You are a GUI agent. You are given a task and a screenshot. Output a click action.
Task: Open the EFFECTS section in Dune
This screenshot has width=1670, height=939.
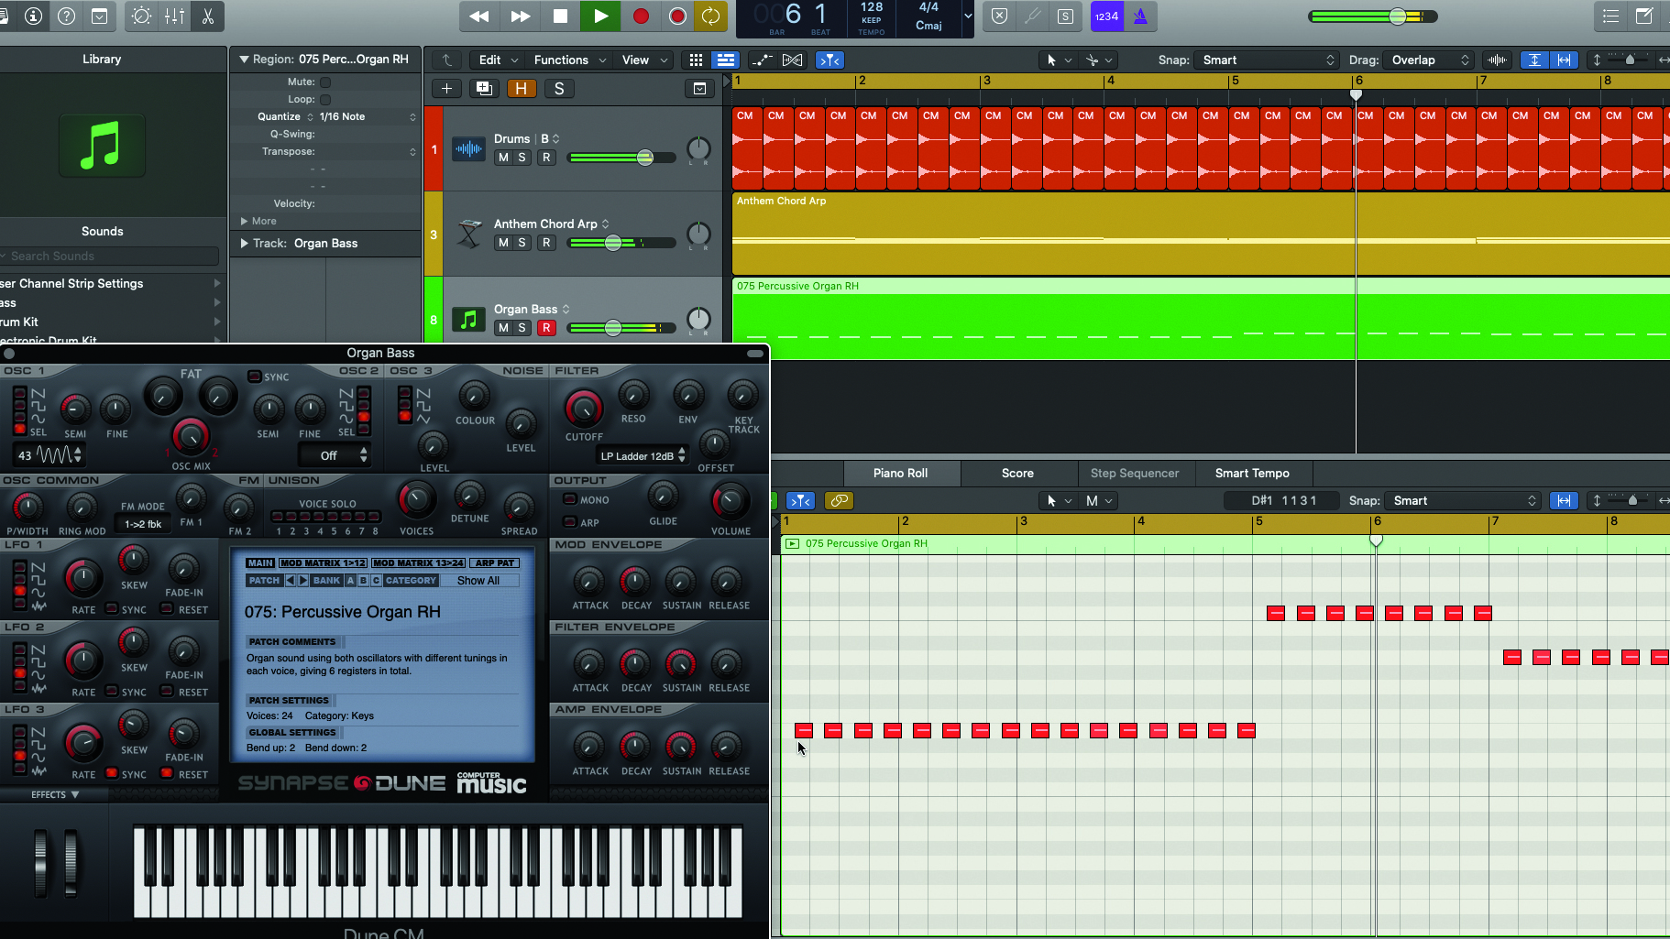pyautogui.click(x=55, y=795)
